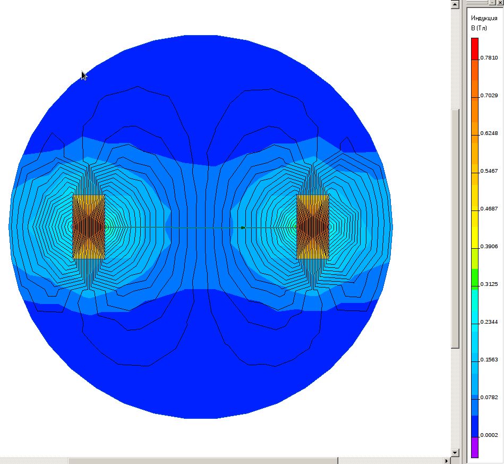This screenshot has width=504, height=464.
Task: Pick the violet bottom legend color
Action: (475, 448)
